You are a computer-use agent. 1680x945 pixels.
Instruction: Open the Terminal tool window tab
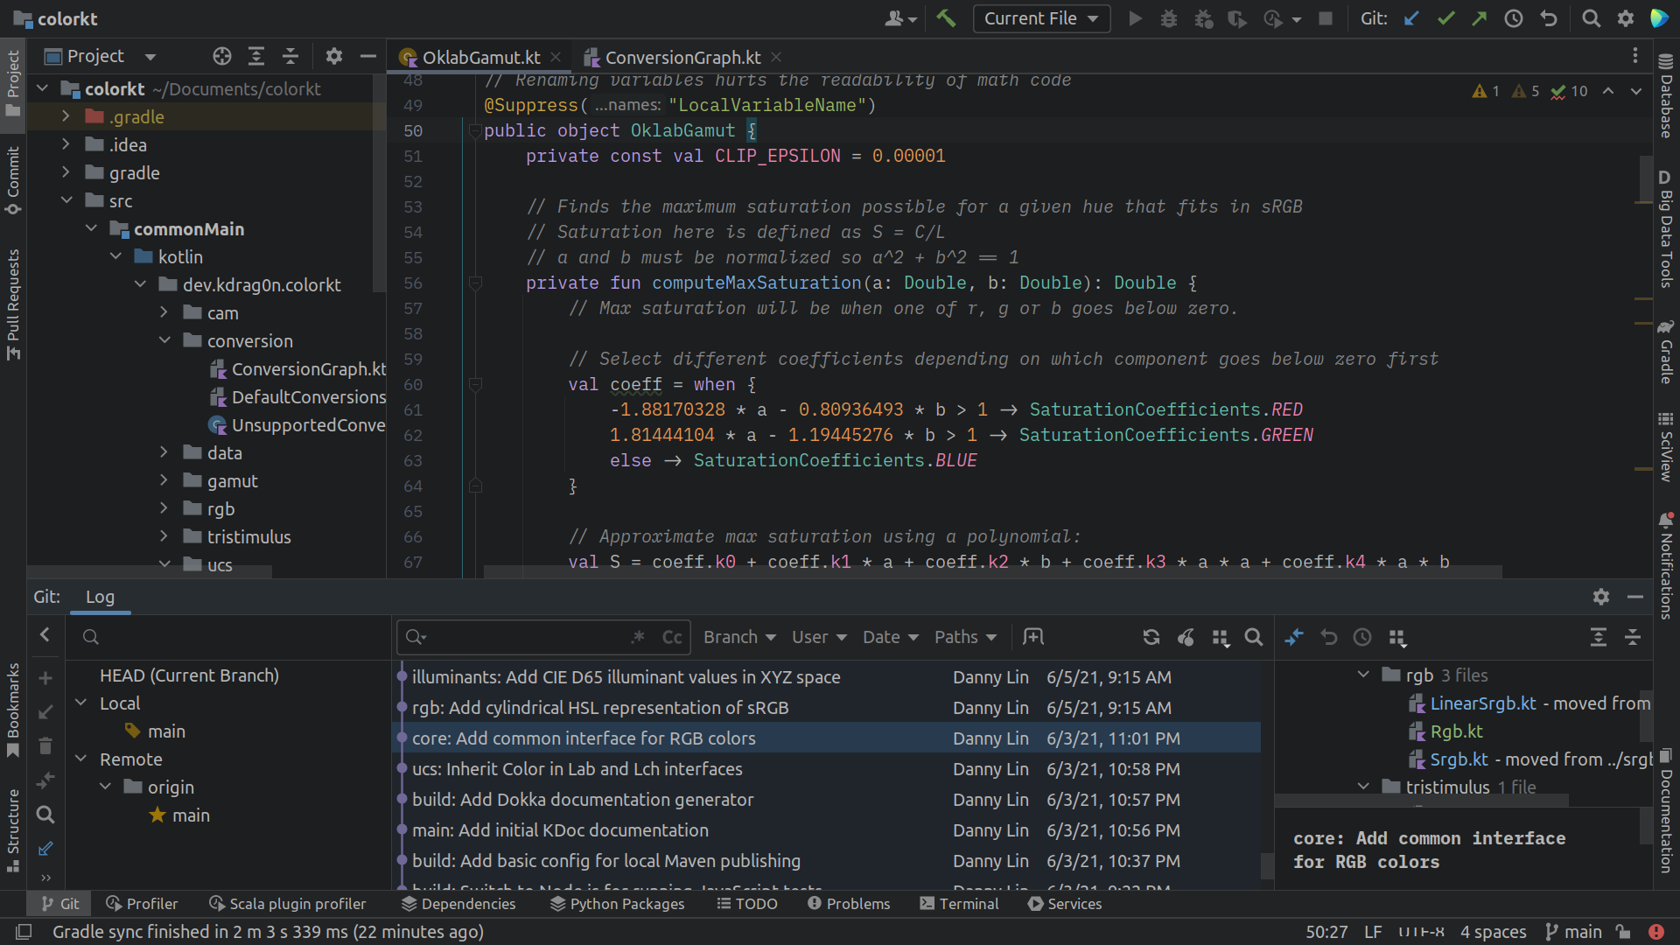[x=959, y=904]
